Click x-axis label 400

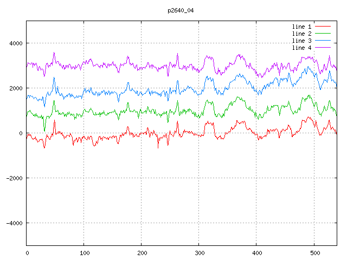[257, 253]
